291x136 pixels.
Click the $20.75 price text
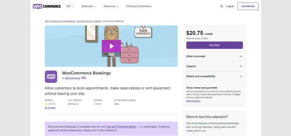[195, 33]
